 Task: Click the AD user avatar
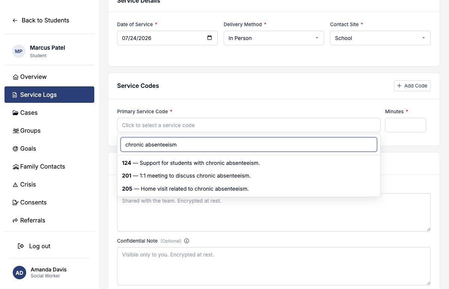point(19,273)
